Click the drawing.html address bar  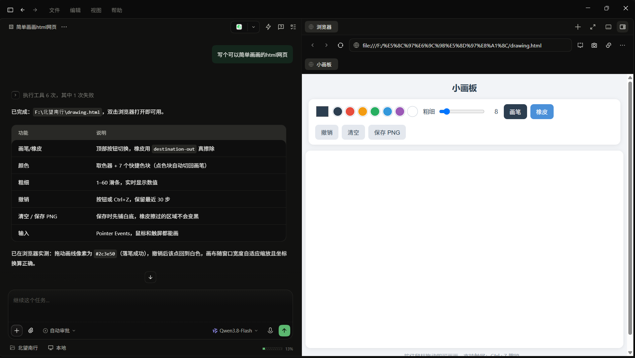pos(460,45)
